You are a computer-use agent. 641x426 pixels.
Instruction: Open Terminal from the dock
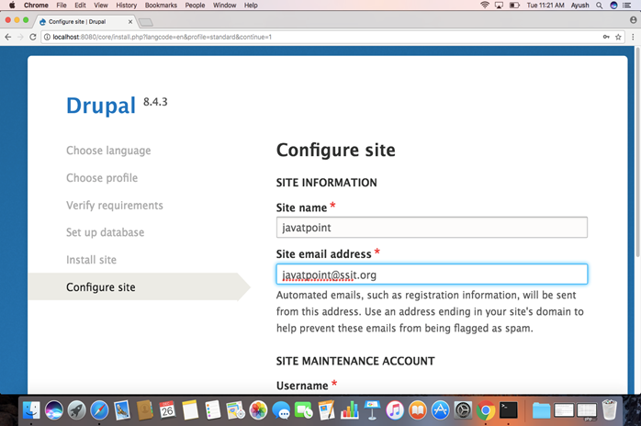(x=509, y=410)
